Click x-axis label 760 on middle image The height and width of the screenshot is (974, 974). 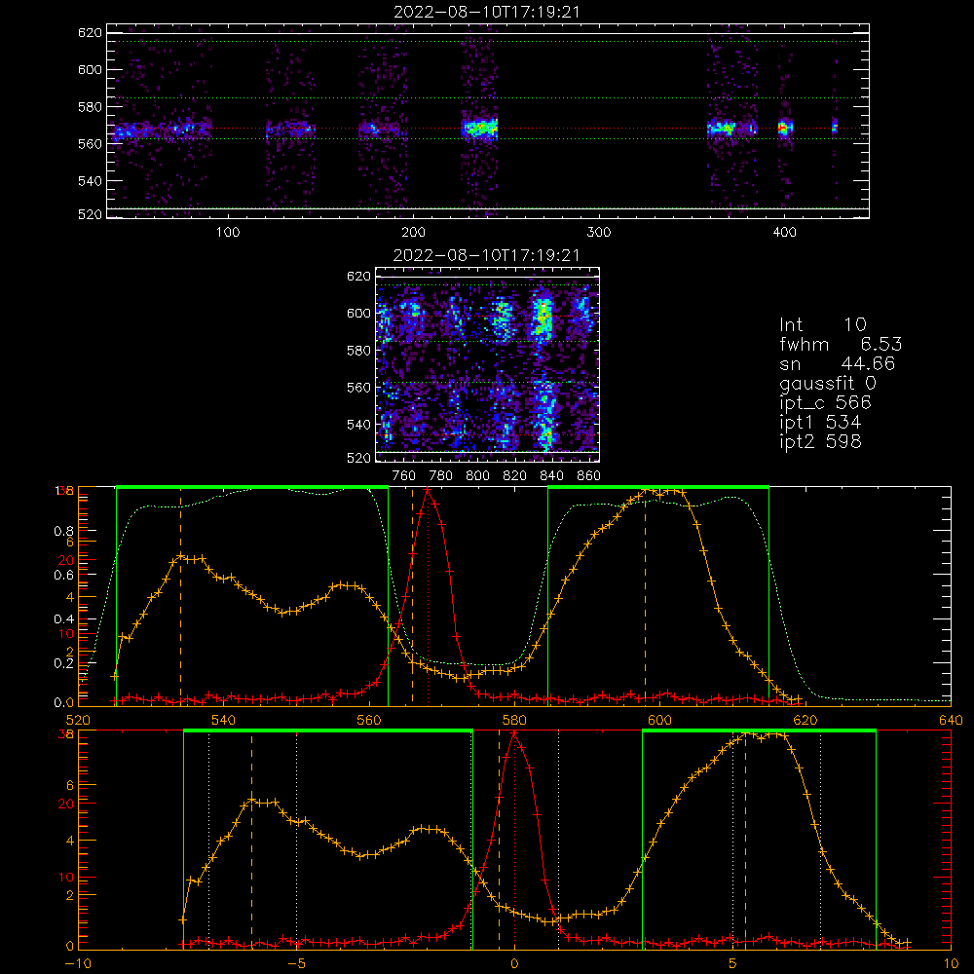coord(404,475)
